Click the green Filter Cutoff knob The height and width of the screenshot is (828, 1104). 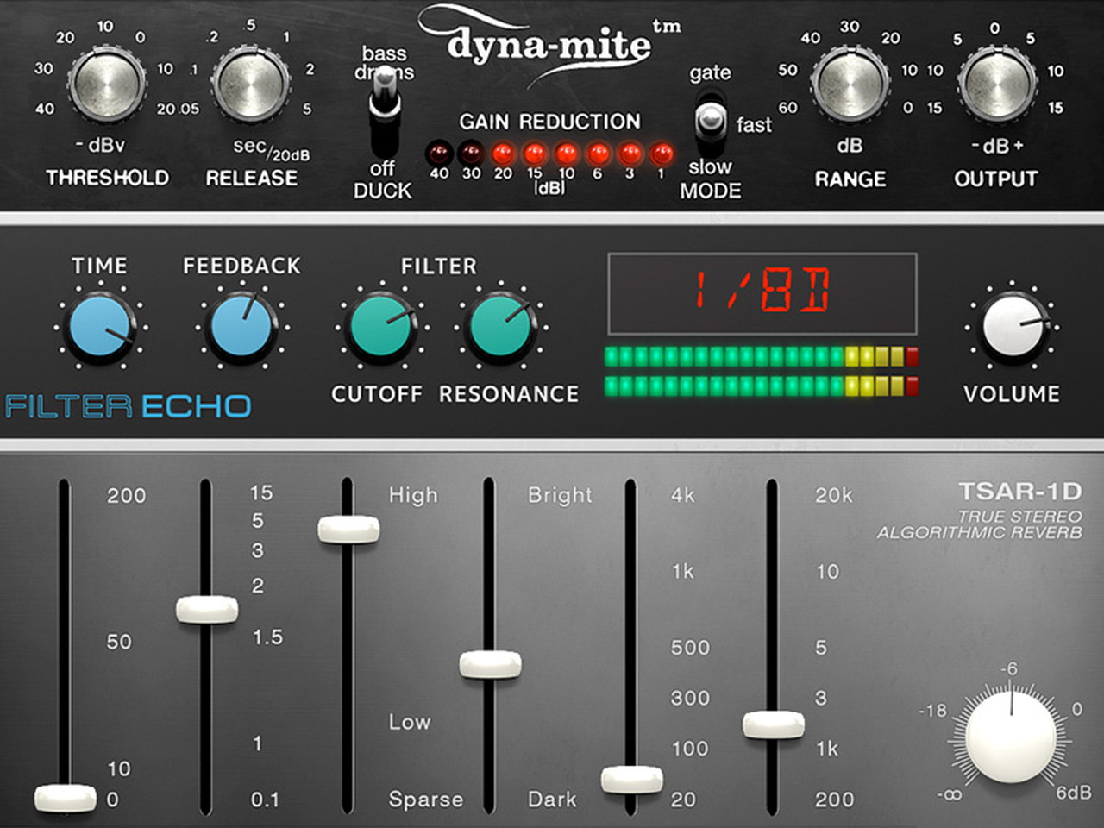pyautogui.click(x=381, y=328)
